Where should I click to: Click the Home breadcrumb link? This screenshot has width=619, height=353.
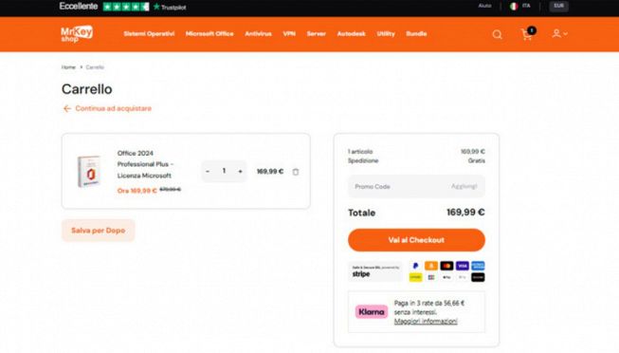coord(68,67)
